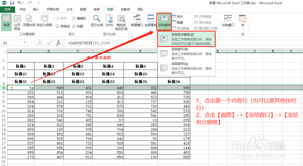Click the fx insert function icon
303x166 pixels.
pos(58,43)
